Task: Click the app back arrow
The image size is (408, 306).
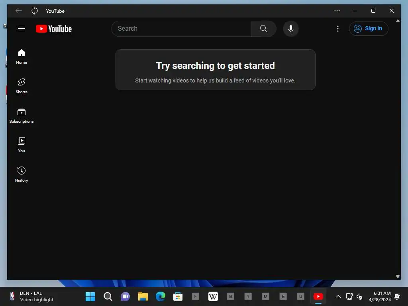Action: pyautogui.click(x=18, y=11)
